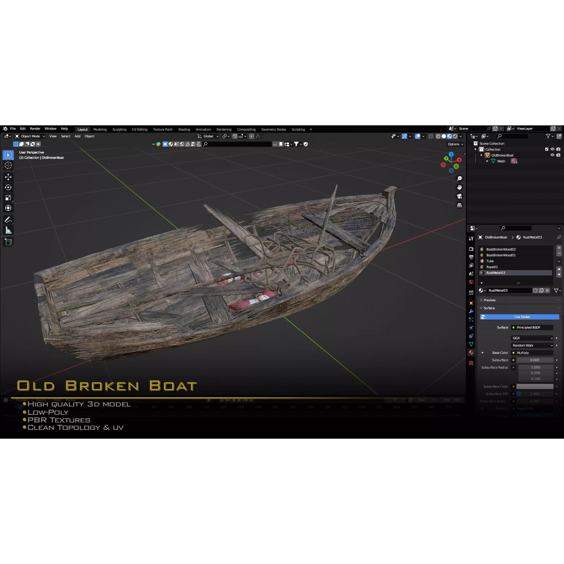Disable Collection render camera icon
The width and height of the screenshot is (564, 564).
558,149
